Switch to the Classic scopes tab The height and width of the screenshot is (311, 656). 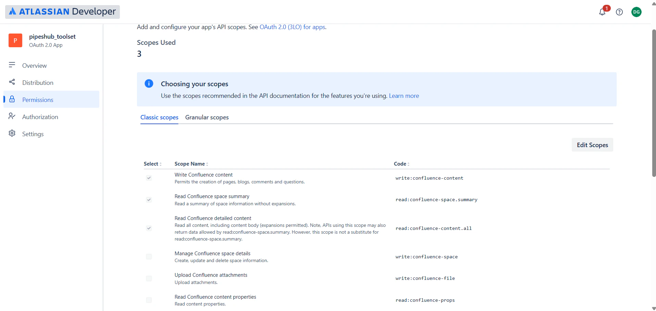(159, 117)
